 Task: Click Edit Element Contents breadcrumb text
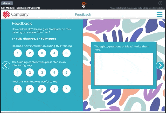coord(28,8)
